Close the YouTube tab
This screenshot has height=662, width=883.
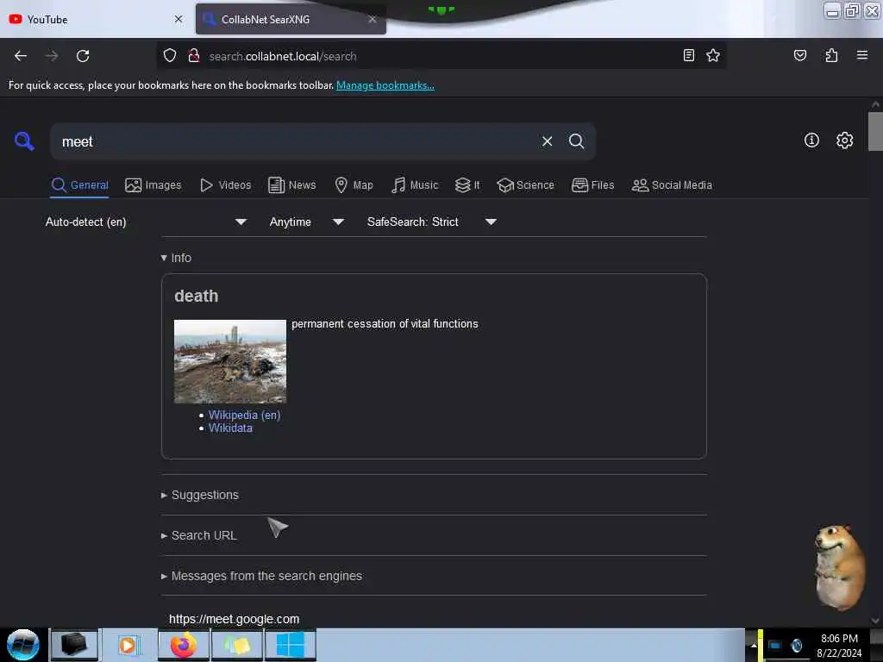click(178, 19)
